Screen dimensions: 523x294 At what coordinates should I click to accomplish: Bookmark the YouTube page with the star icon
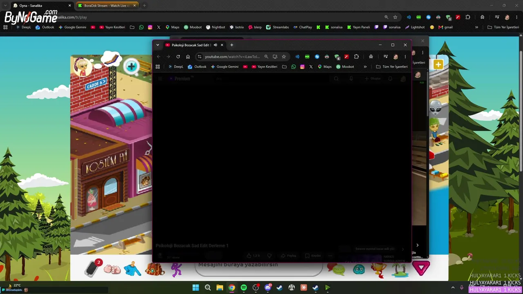[284, 57]
